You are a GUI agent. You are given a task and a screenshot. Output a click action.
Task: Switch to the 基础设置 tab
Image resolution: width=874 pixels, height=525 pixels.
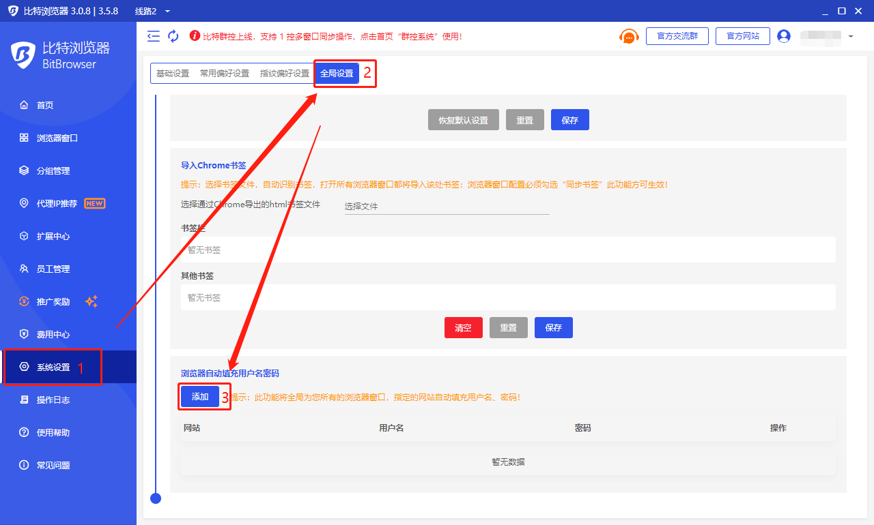[x=173, y=74]
